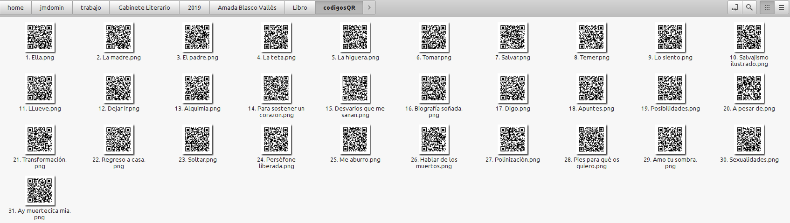Image resolution: width=790 pixels, height=223 pixels.
Task: Go to the Gabinete Literario folder
Action: point(144,7)
